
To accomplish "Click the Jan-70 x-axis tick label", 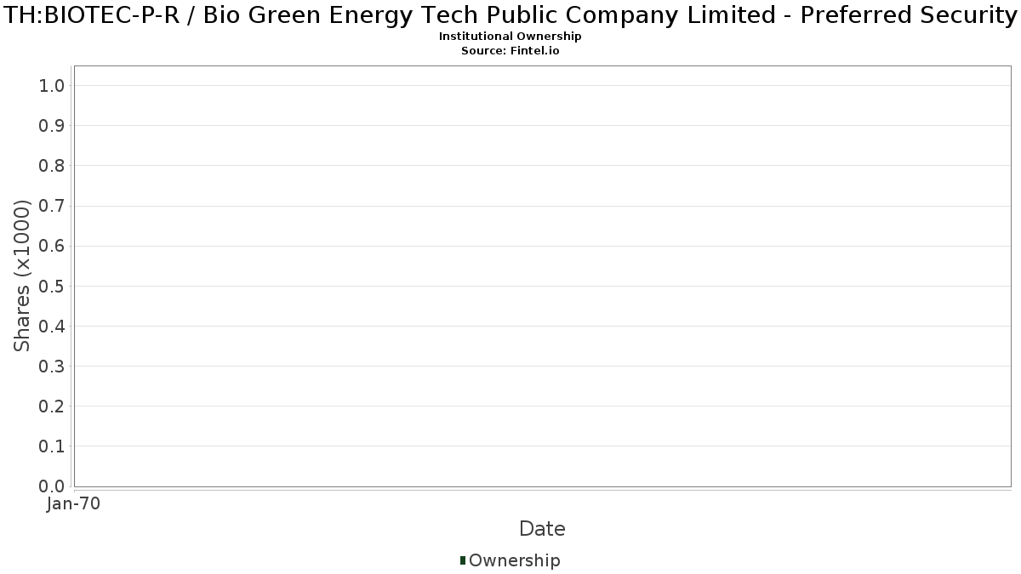I will [x=74, y=504].
